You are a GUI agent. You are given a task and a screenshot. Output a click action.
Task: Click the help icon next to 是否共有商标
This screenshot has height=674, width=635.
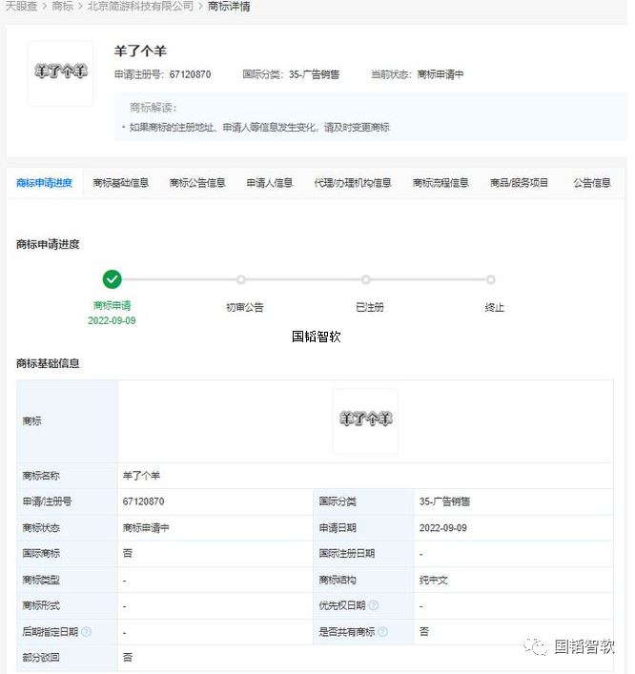pyautogui.click(x=382, y=632)
